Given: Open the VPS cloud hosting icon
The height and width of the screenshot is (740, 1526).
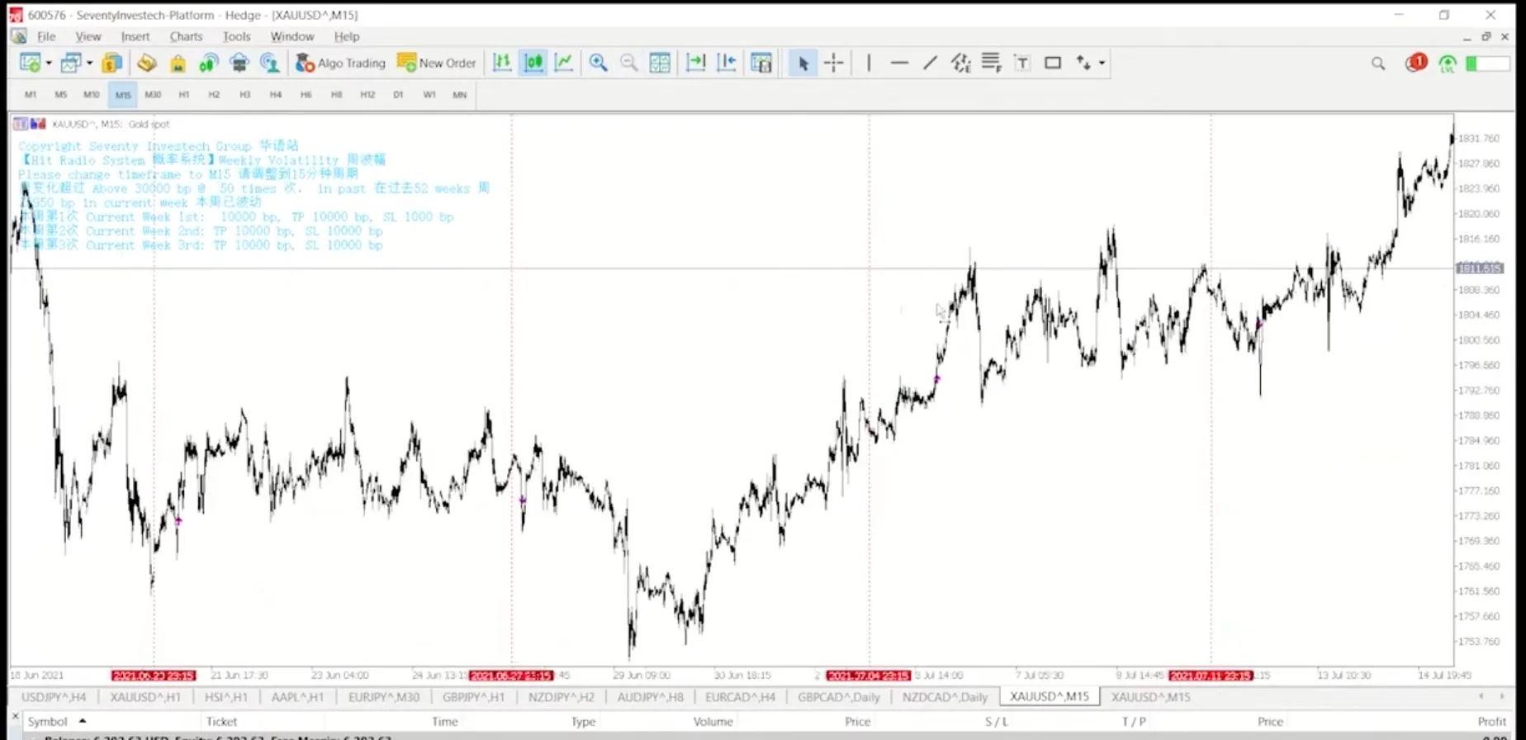Looking at the screenshot, I should point(239,63).
